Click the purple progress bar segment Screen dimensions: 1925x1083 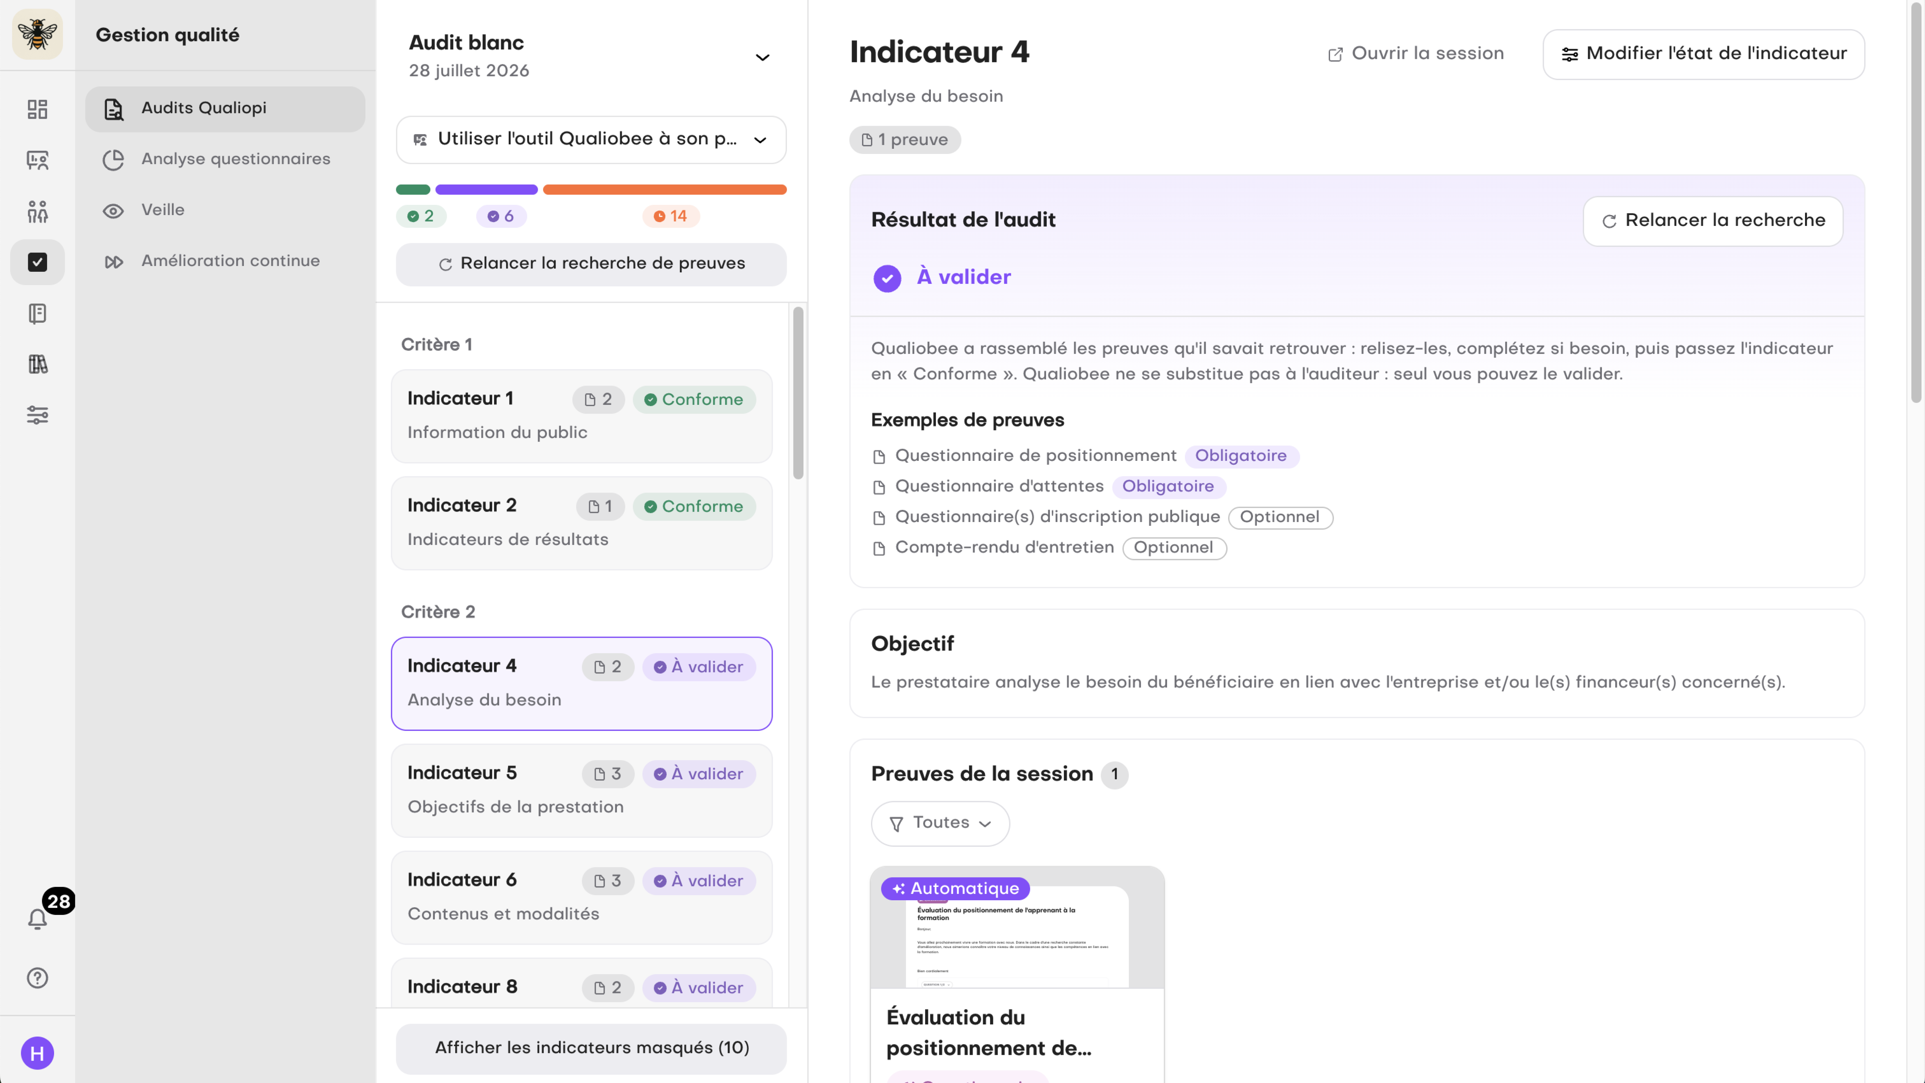(x=486, y=190)
